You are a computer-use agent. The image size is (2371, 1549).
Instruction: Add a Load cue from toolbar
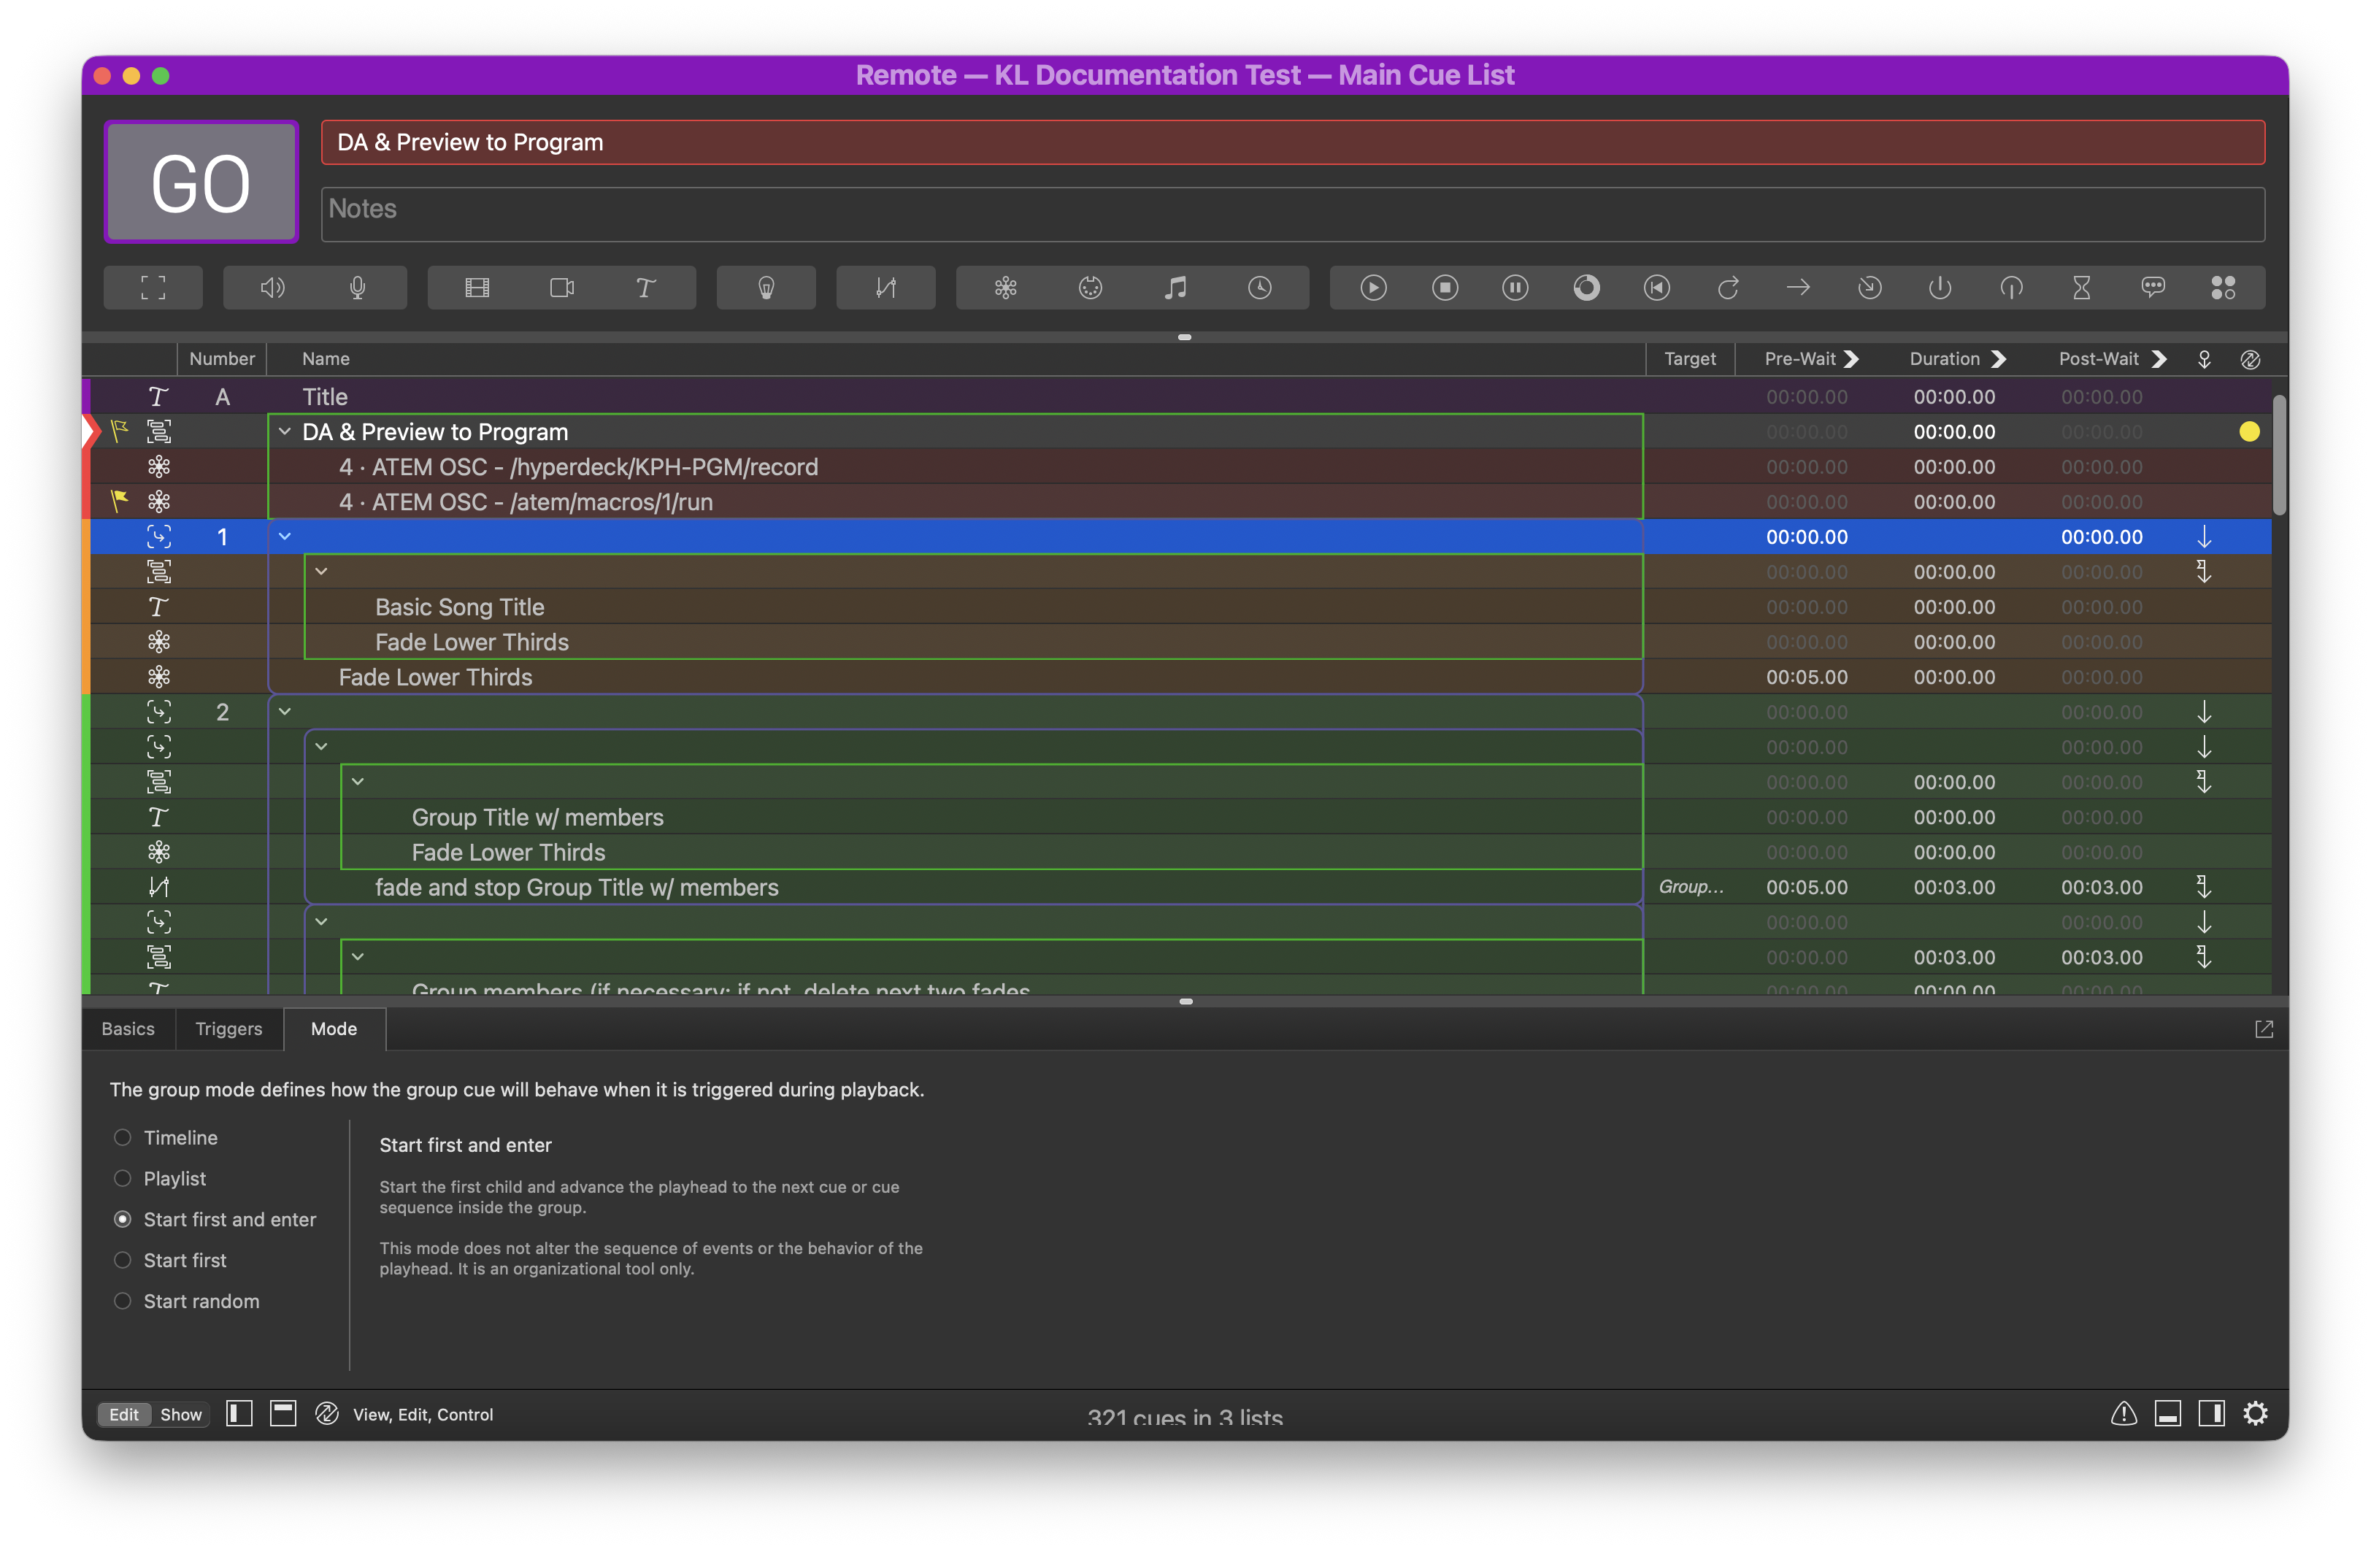[x=1586, y=288]
